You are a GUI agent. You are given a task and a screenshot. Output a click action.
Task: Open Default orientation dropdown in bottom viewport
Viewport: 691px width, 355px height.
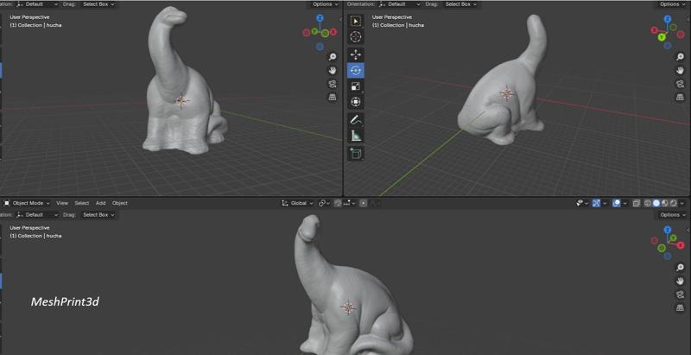(37, 214)
